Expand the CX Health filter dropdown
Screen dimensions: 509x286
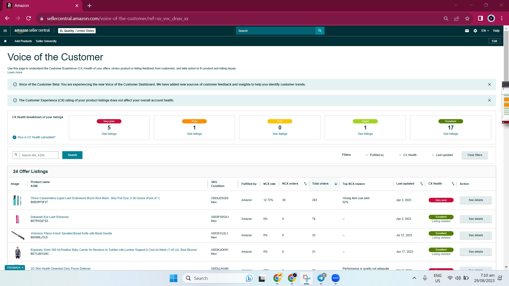tap(408, 155)
